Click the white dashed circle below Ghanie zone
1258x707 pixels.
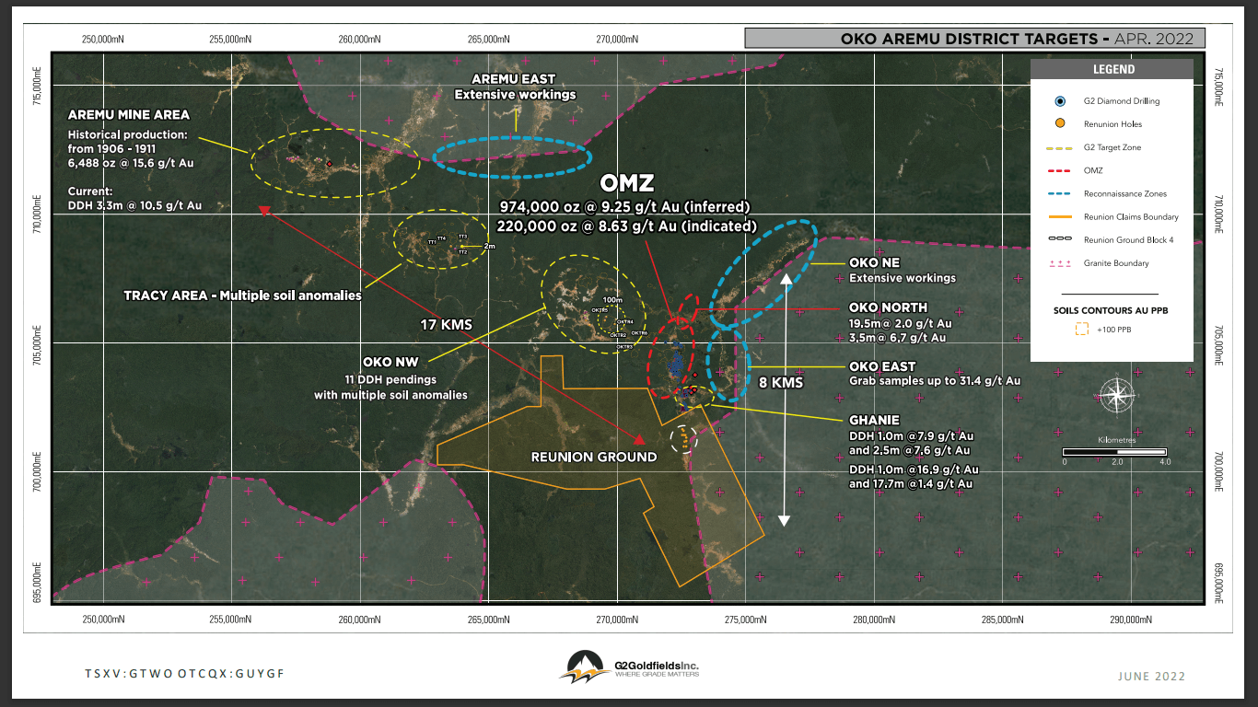[684, 438]
